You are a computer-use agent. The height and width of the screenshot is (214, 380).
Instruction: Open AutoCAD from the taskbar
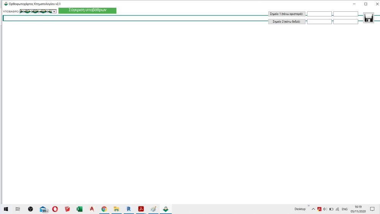92,209
